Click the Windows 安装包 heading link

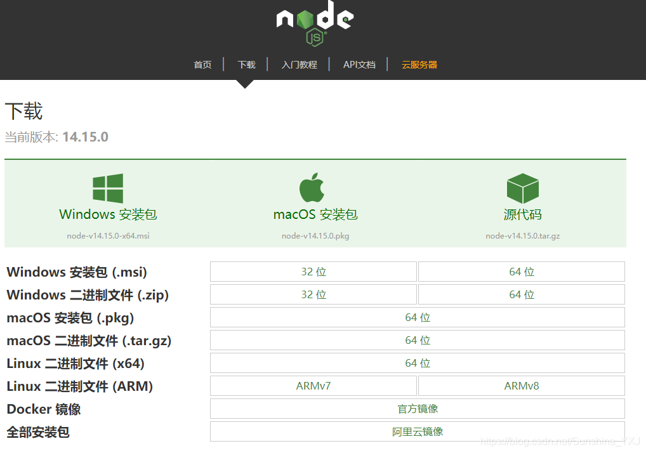[108, 214]
